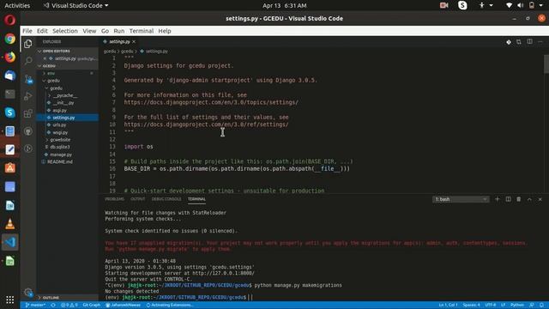Open the Run menu
The width and height of the screenshot is (549, 309).
pyautogui.click(x=119, y=31)
